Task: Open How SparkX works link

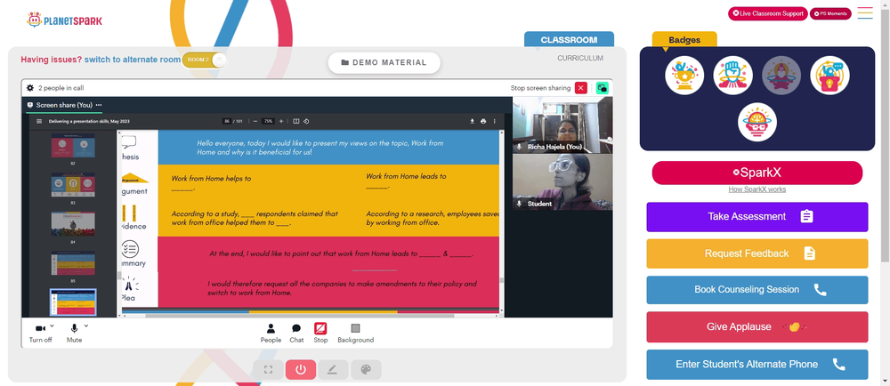Action: coord(757,189)
